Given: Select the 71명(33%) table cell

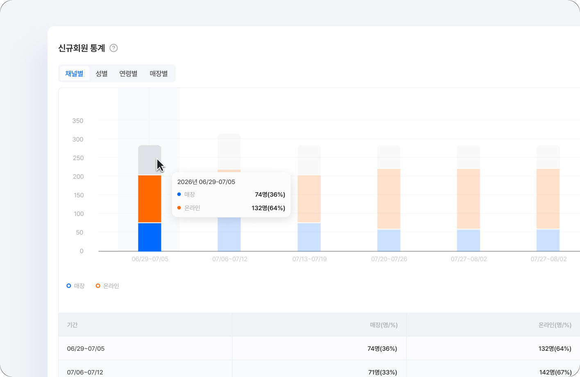Looking at the screenshot, I should [383, 372].
